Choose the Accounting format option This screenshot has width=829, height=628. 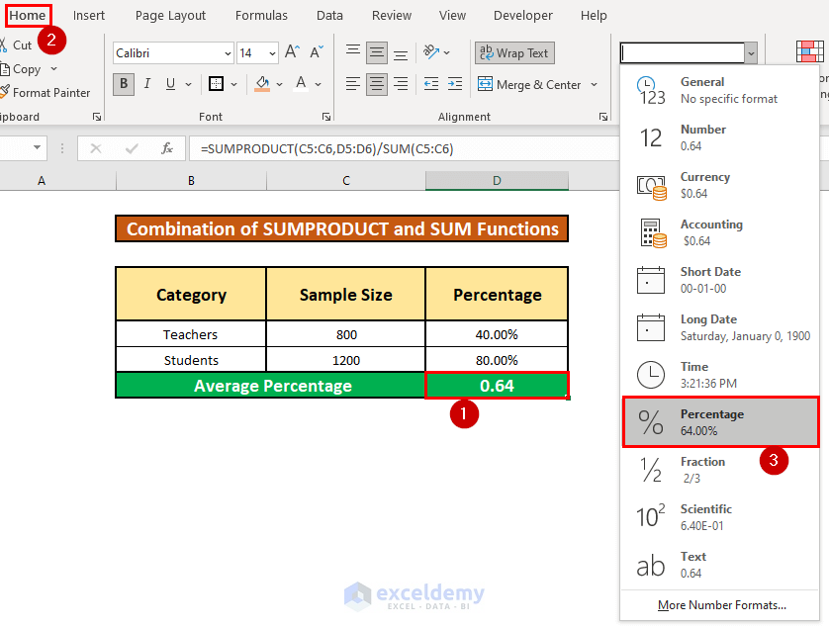pos(719,232)
